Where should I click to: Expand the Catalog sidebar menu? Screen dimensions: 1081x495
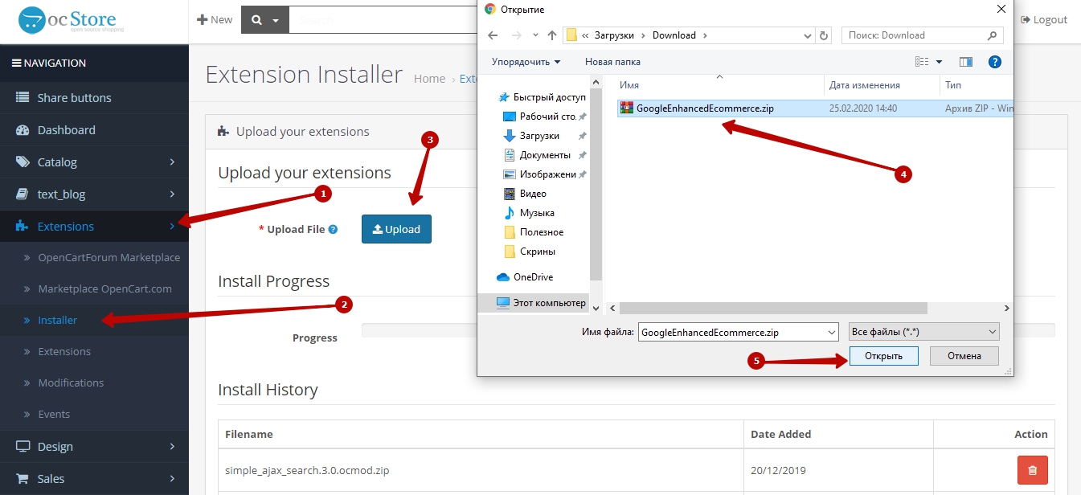click(95, 162)
